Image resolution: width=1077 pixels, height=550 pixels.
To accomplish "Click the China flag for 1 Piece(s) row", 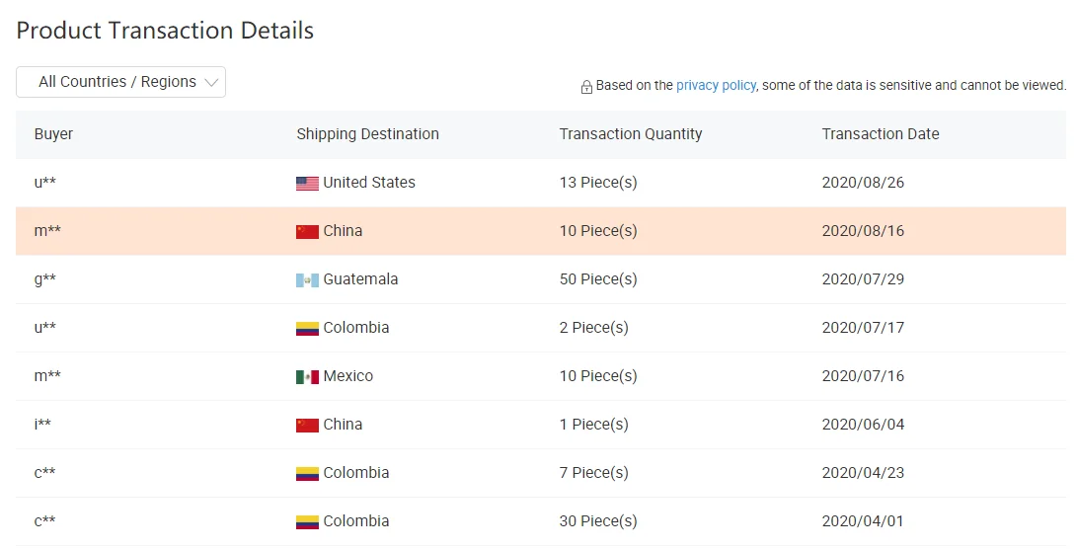I will (307, 425).
